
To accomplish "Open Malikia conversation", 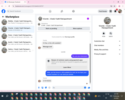I will click(x=17, y=22).
